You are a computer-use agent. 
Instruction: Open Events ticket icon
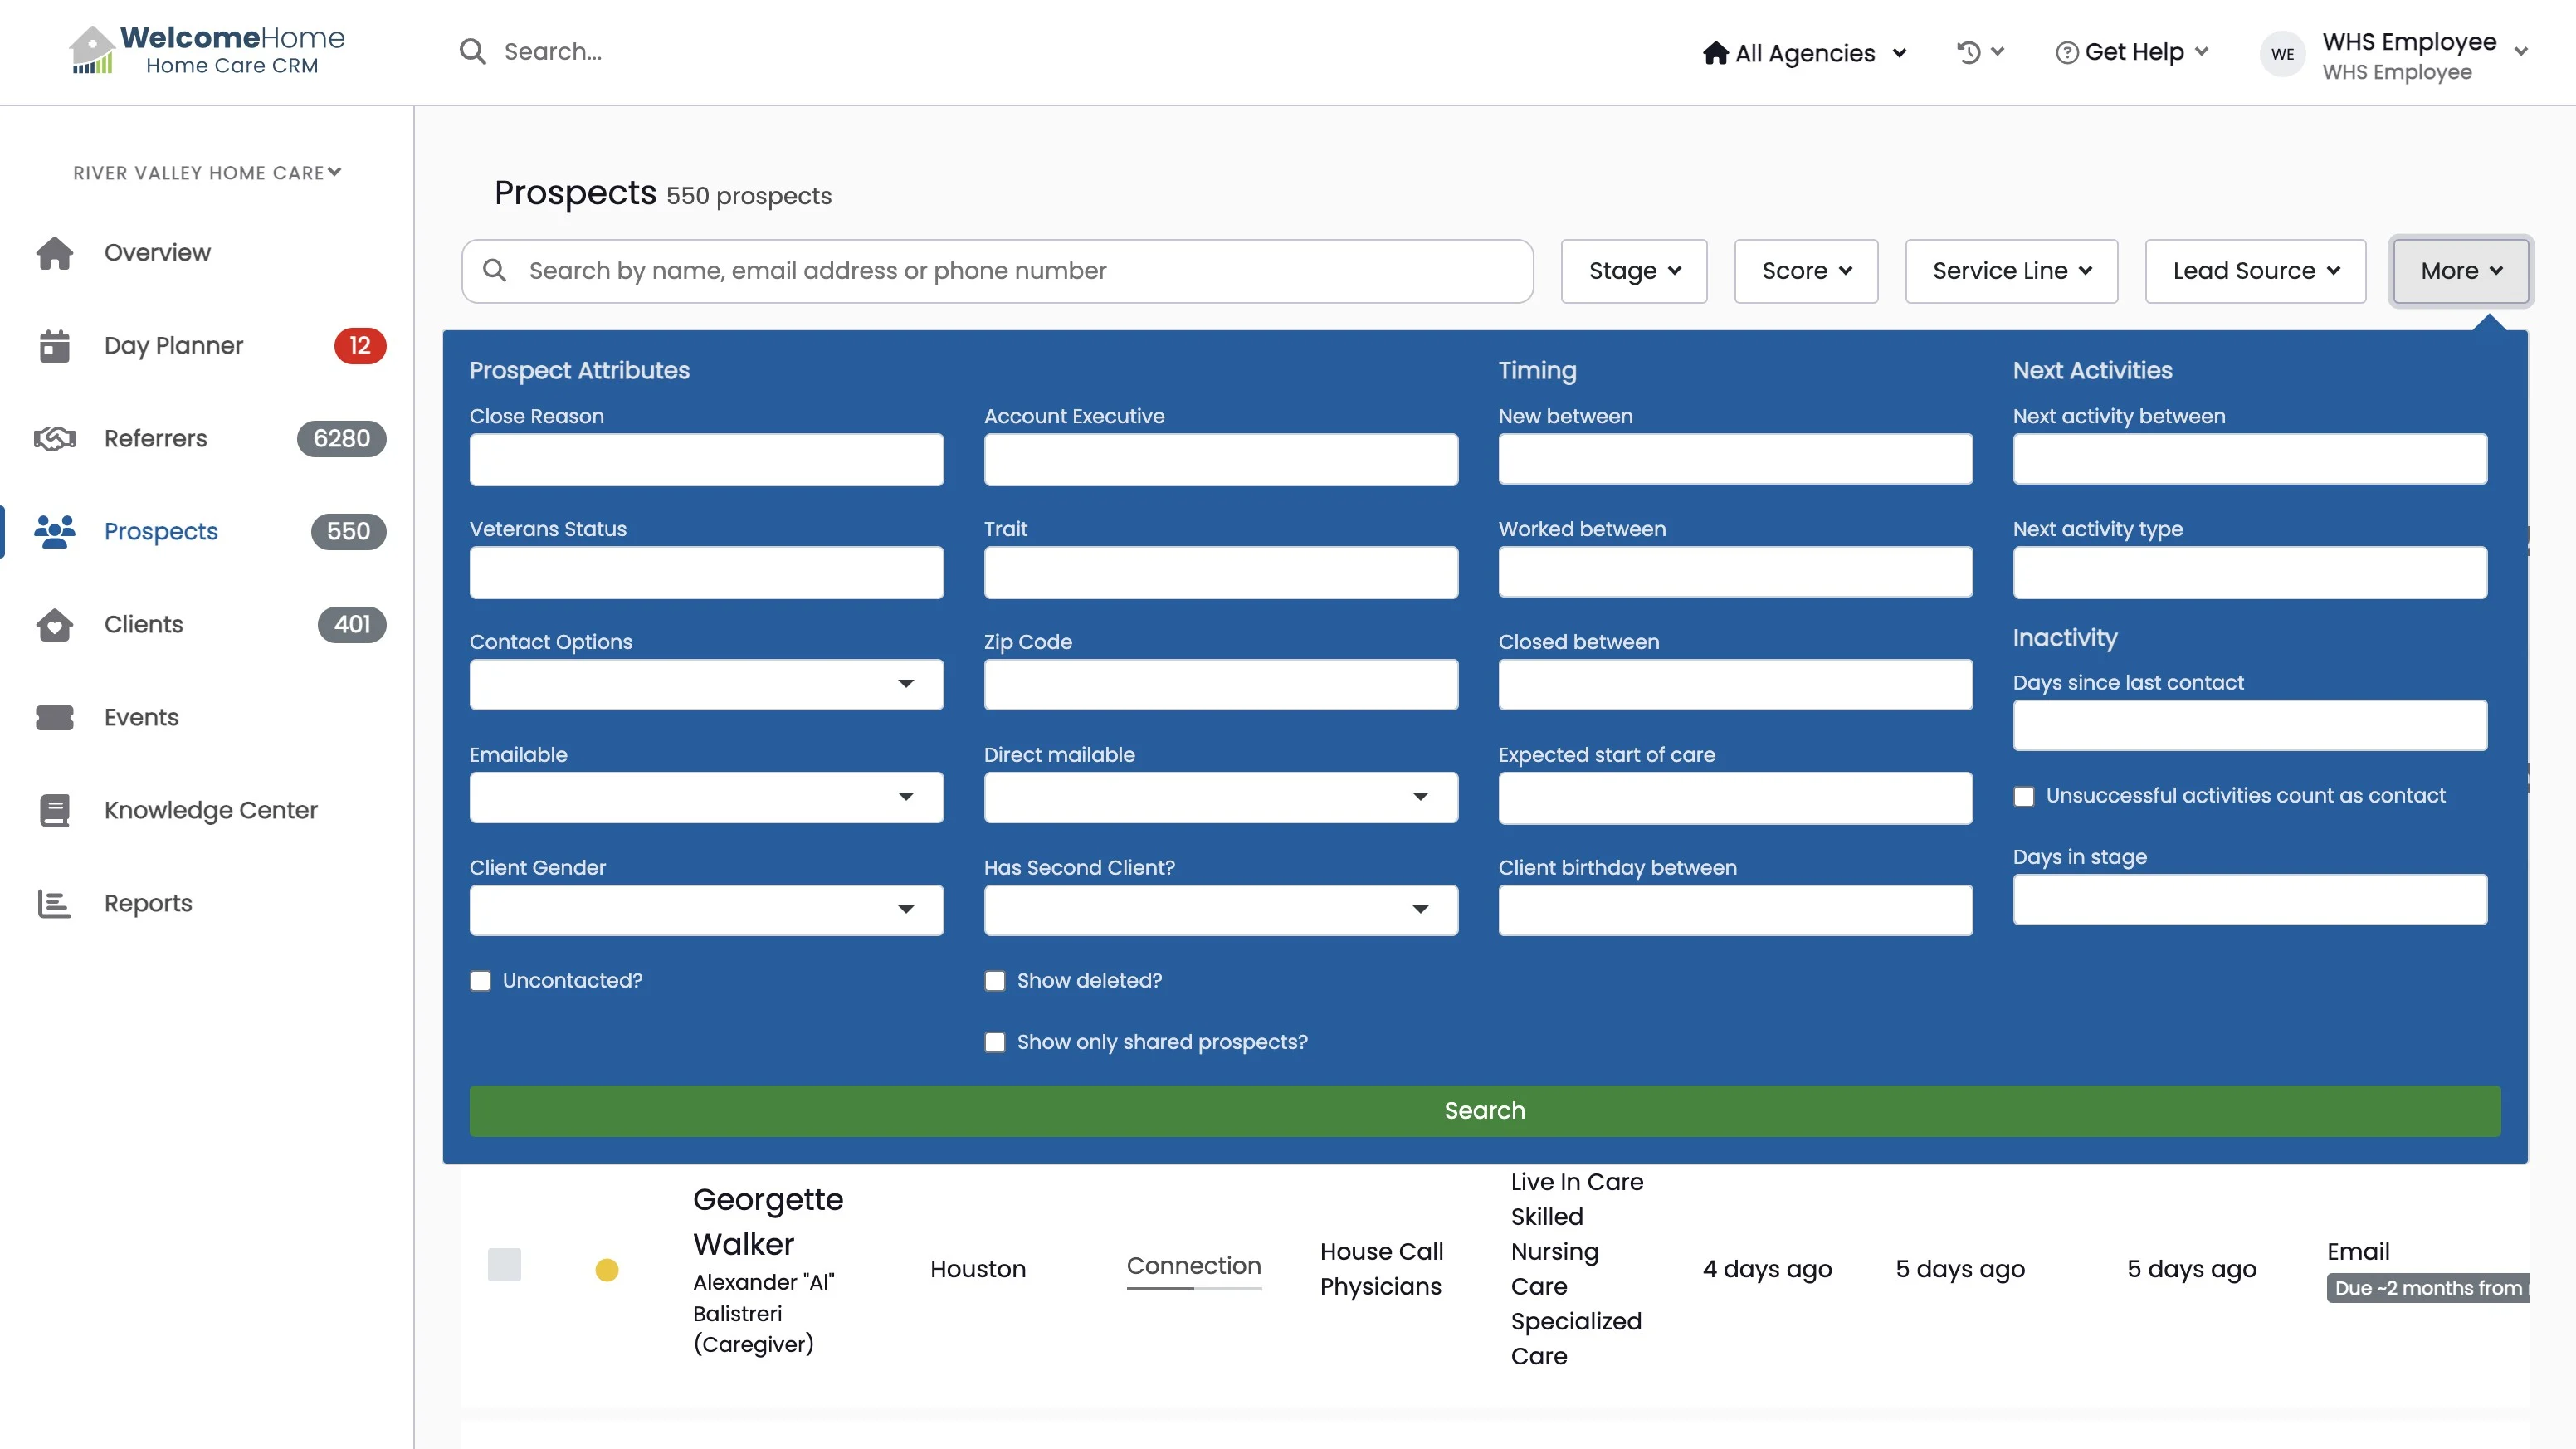(54, 718)
